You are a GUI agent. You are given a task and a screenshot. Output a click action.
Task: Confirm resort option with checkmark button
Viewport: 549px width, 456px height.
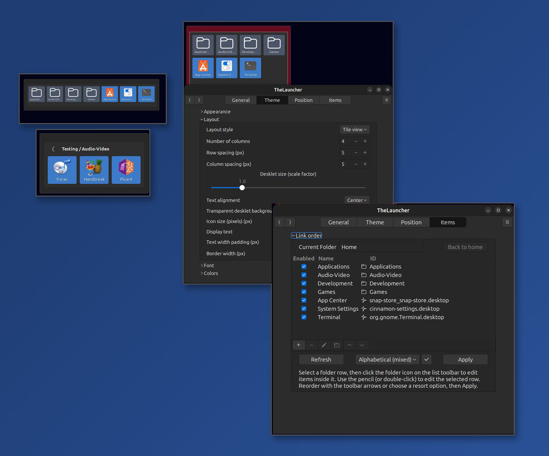426,359
